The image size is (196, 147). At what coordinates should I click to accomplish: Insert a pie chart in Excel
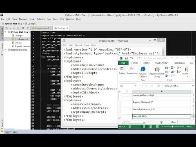pyautogui.click(x=166, y=76)
